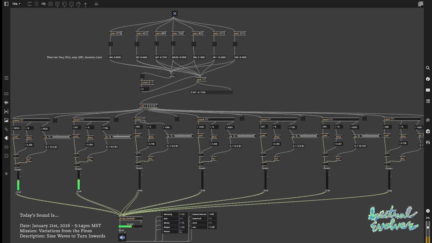Open the grid calendar icon top right
432x243 pixels.
pyautogui.click(x=421, y=4)
